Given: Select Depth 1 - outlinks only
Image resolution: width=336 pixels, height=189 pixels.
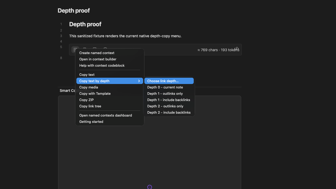Looking at the screenshot, I should [x=169, y=93].
